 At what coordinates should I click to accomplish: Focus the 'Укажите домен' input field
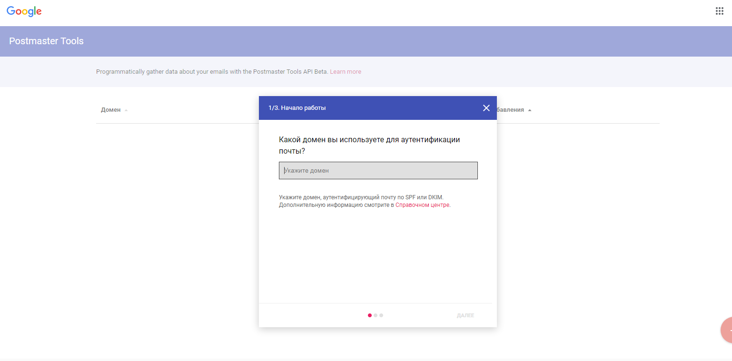point(378,171)
